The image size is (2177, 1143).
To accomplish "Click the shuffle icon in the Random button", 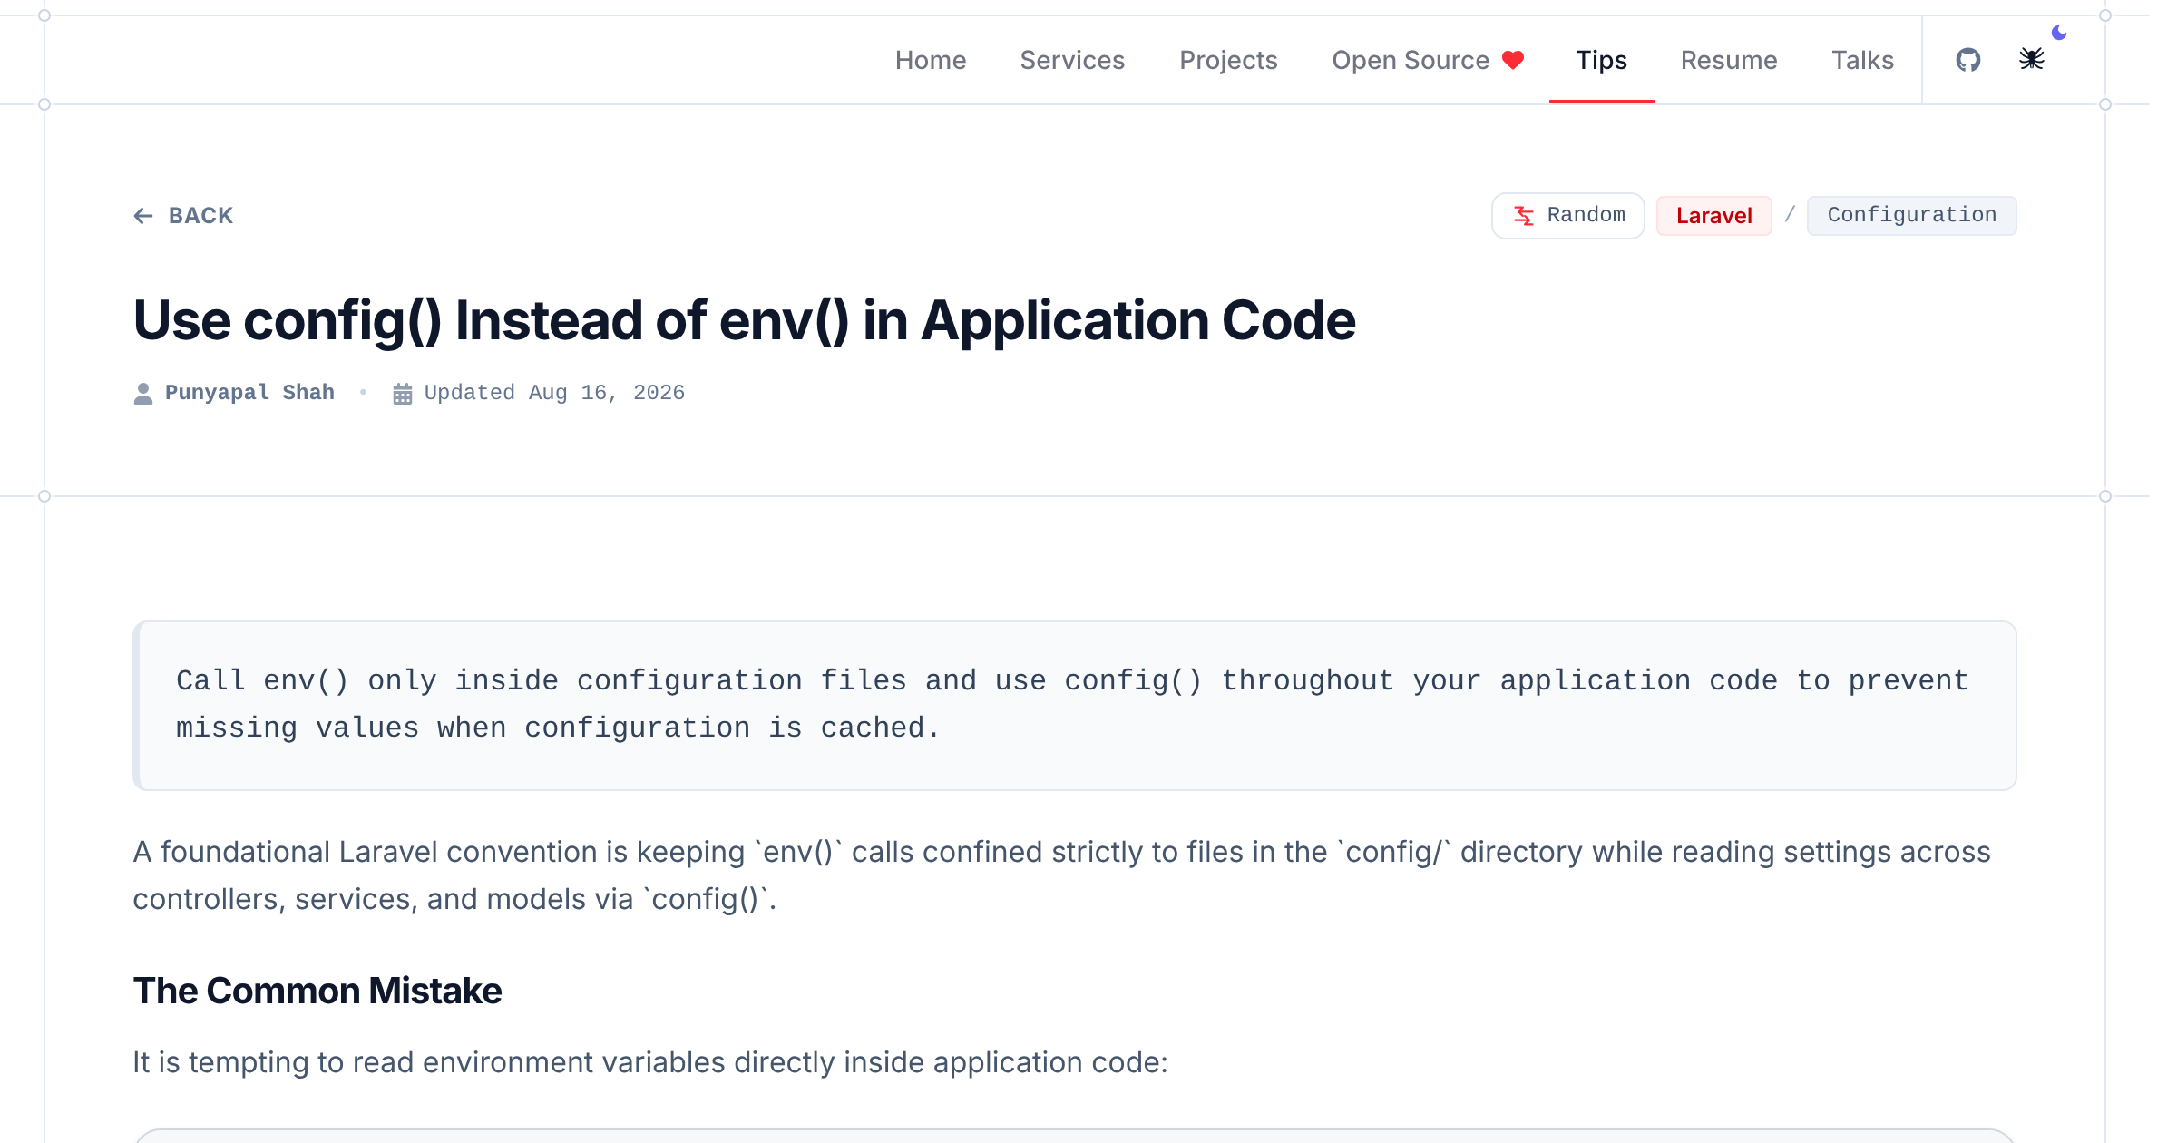I will (1524, 215).
